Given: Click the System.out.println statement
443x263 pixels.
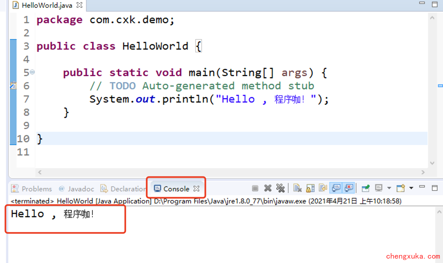Looking at the screenshot, I should pos(209,99).
